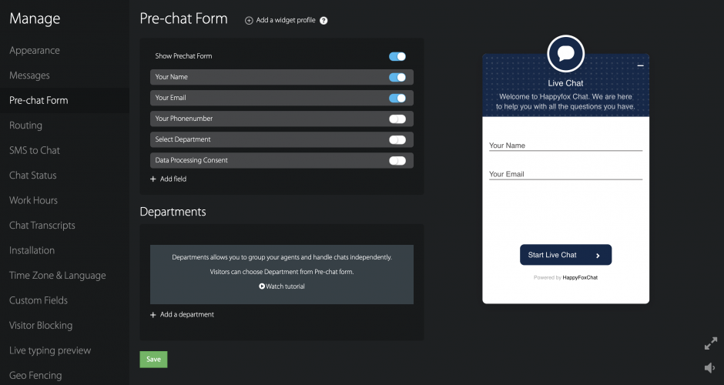The height and width of the screenshot is (385, 724).
Task: Click the plus icon beside Add a widget profile
Action: 249,21
